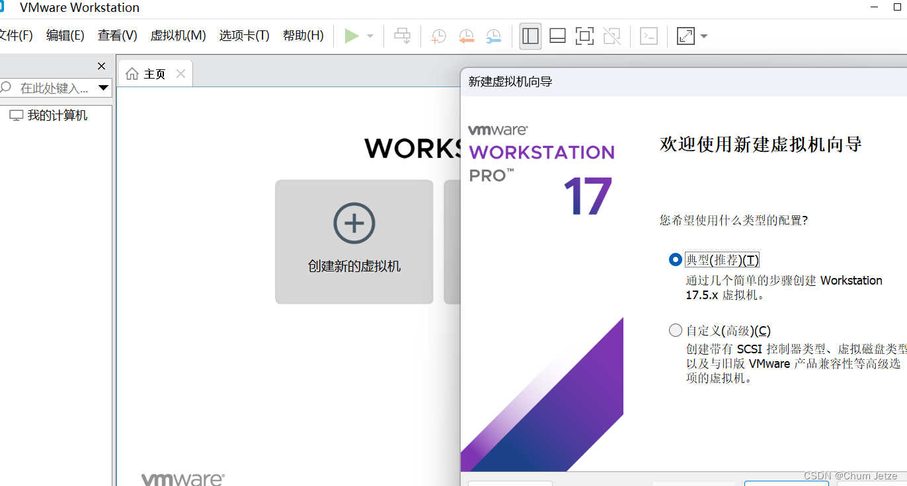907x486 pixels.
Task: Close the library sidebar panel
Action: [x=101, y=66]
